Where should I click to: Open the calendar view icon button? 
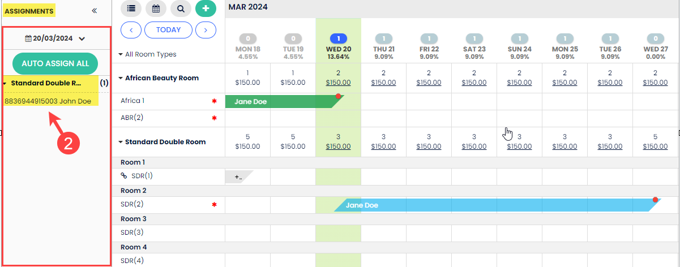[156, 8]
